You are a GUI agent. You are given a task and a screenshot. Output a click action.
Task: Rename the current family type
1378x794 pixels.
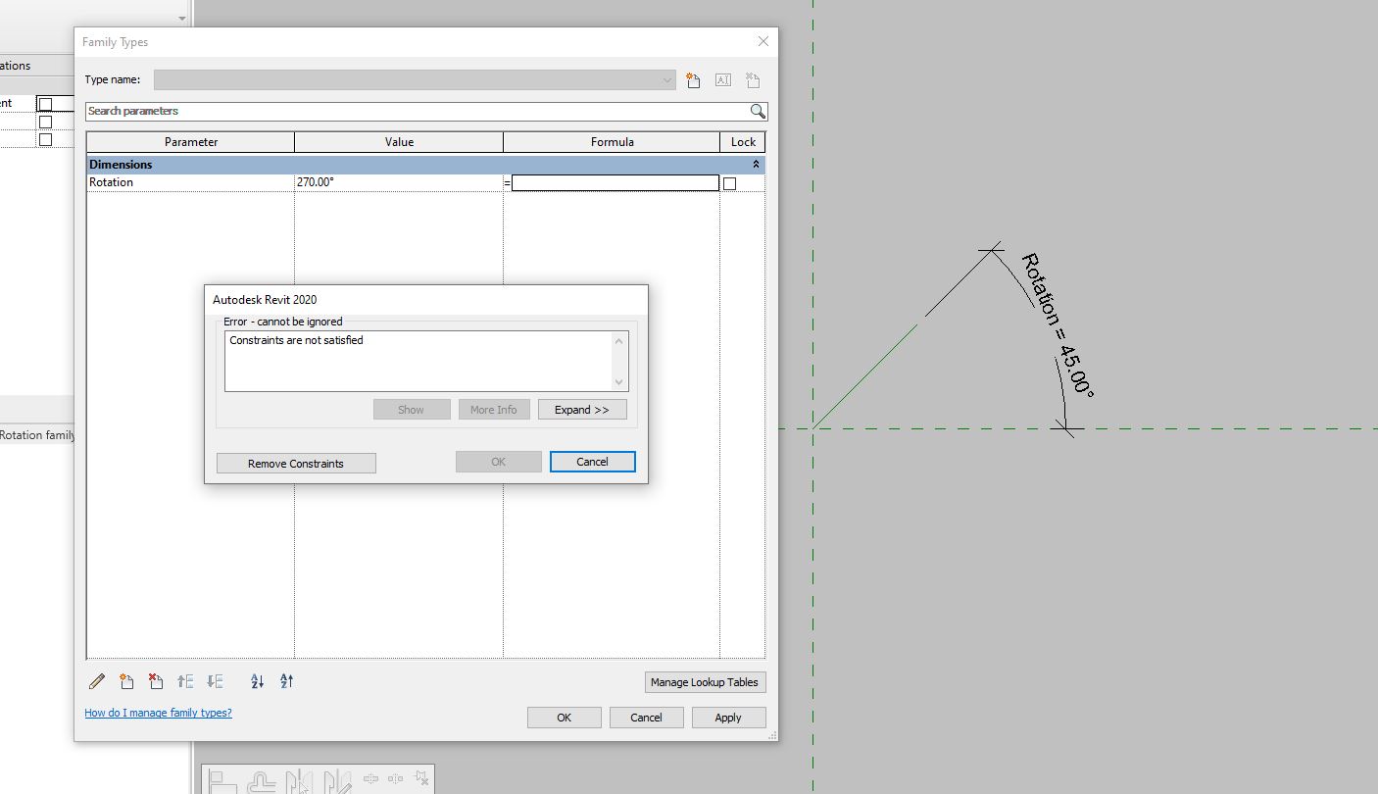pos(722,79)
